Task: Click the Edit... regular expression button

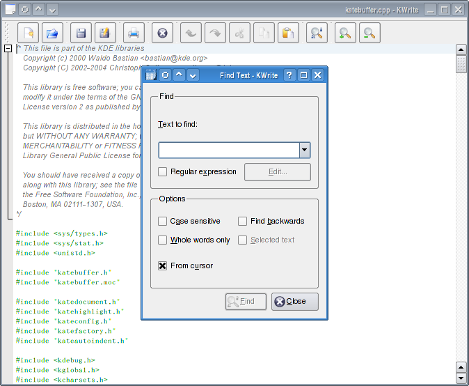Action: click(278, 172)
